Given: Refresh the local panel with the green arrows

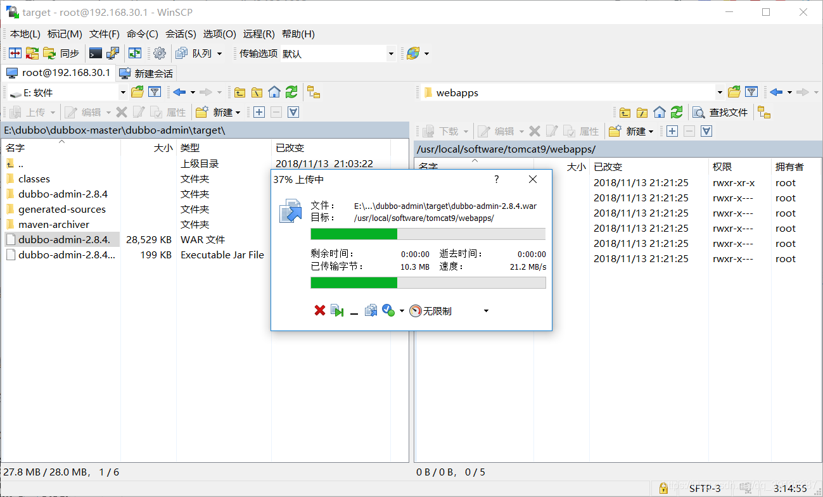Looking at the screenshot, I should tap(291, 92).
